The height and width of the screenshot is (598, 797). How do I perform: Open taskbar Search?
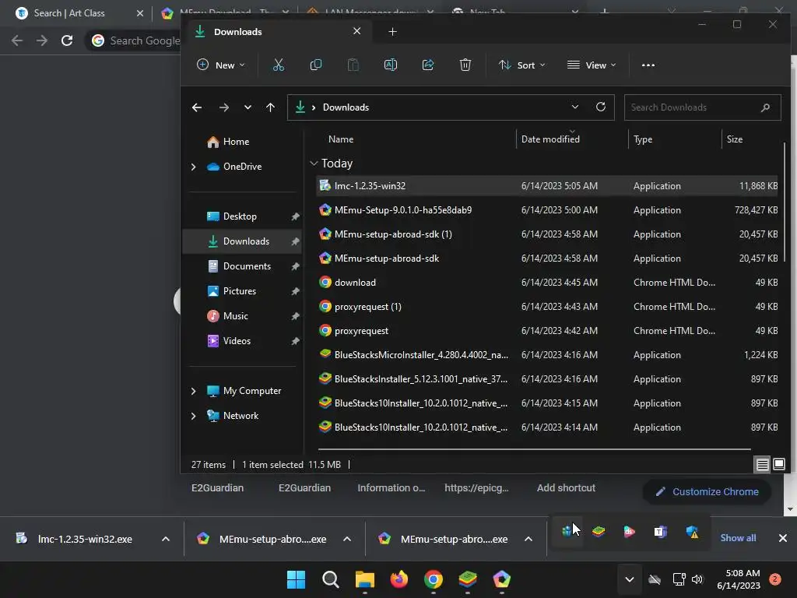coord(330,579)
